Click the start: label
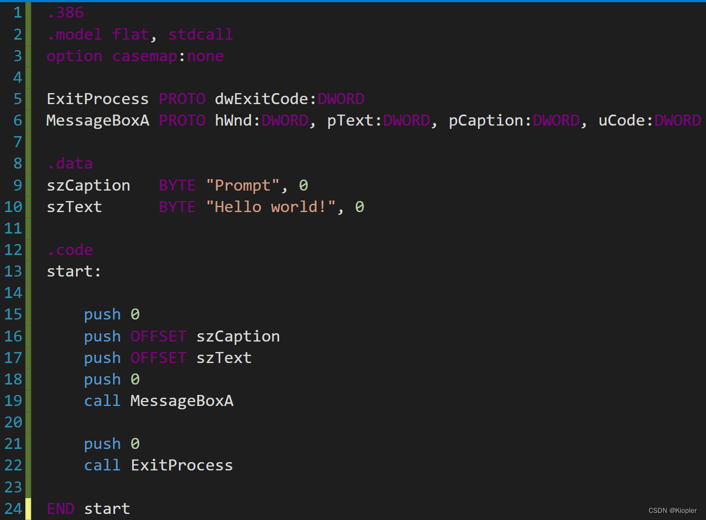Screen dimensions: 706x520 coord(74,272)
